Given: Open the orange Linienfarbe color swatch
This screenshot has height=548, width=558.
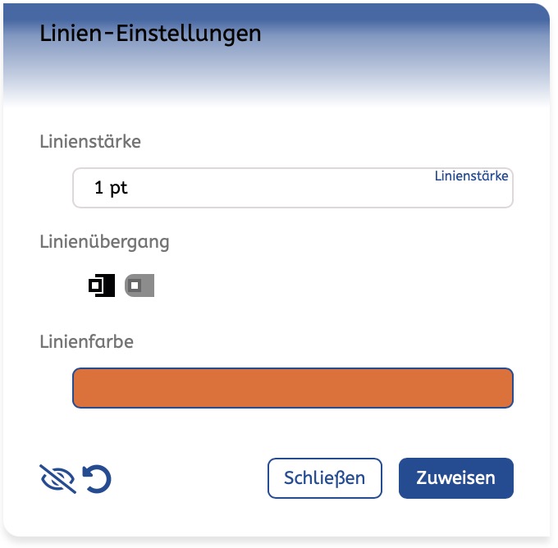Looking at the screenshot, I should pos(293,388).
